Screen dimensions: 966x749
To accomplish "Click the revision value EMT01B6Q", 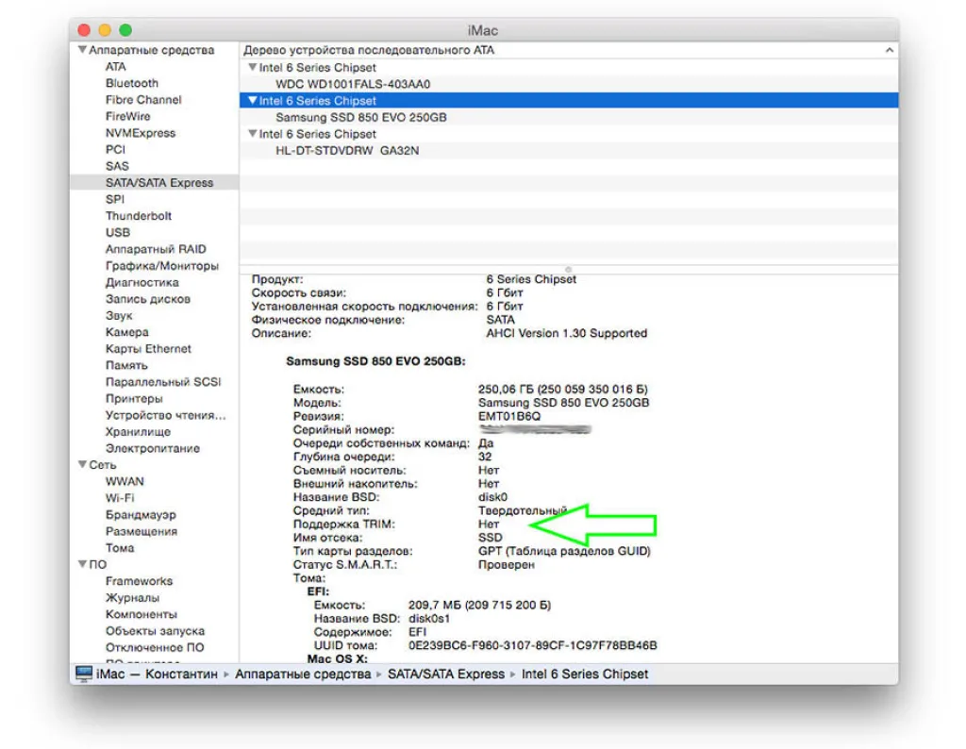I will [508, 416].
